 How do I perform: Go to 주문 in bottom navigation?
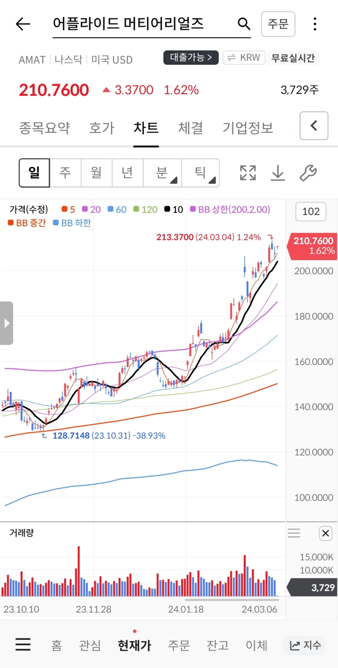pyautogui.click(x=179, y=646)
